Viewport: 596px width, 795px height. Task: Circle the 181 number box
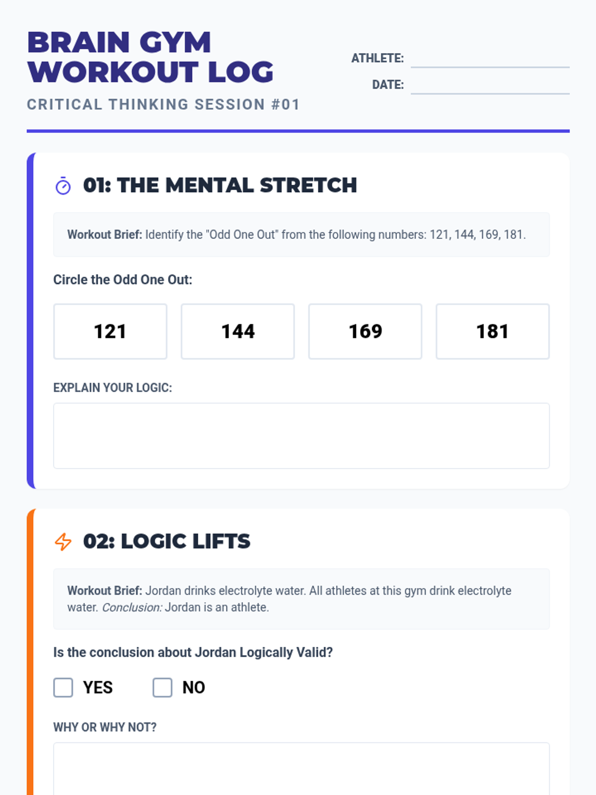tap(492, 331)
